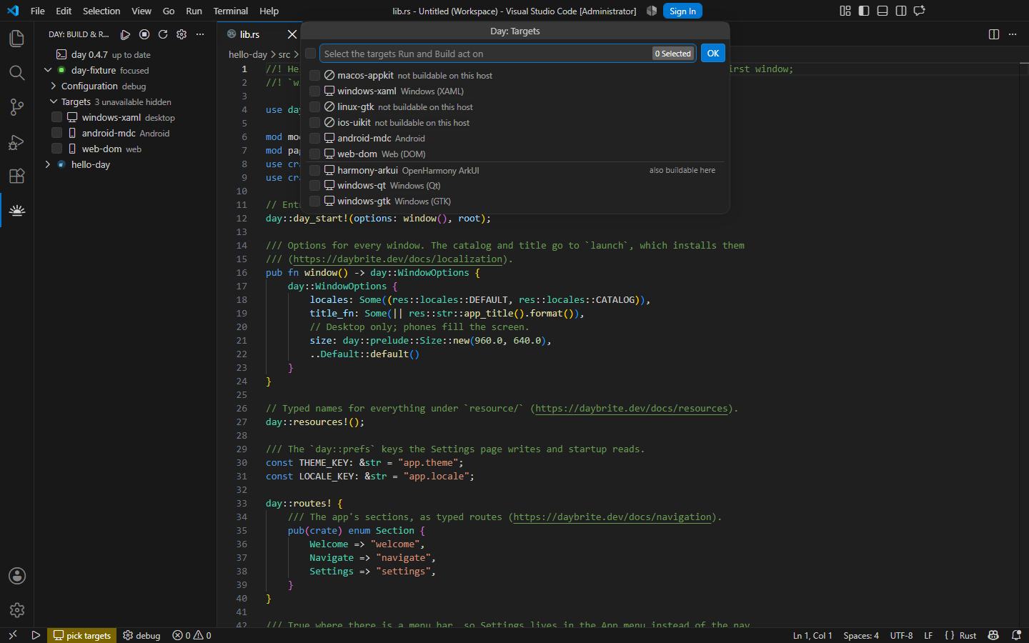1029x643 pixels.
Task: Click errors and warnings count in status bar
Action: [x=192, y=635]
